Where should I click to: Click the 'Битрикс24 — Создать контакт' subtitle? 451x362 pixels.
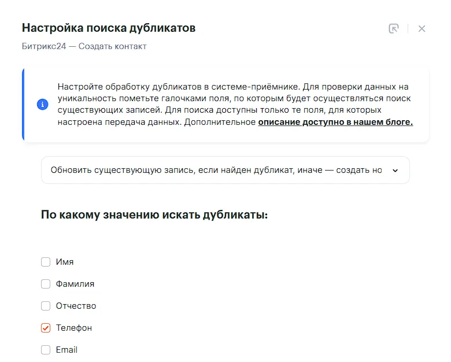pyautogui.click(x=84, y=46)
